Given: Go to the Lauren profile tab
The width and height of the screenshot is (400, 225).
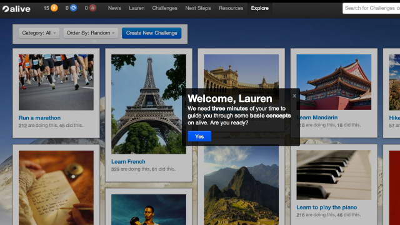Looking at the screenshot, I should point(136,8).
